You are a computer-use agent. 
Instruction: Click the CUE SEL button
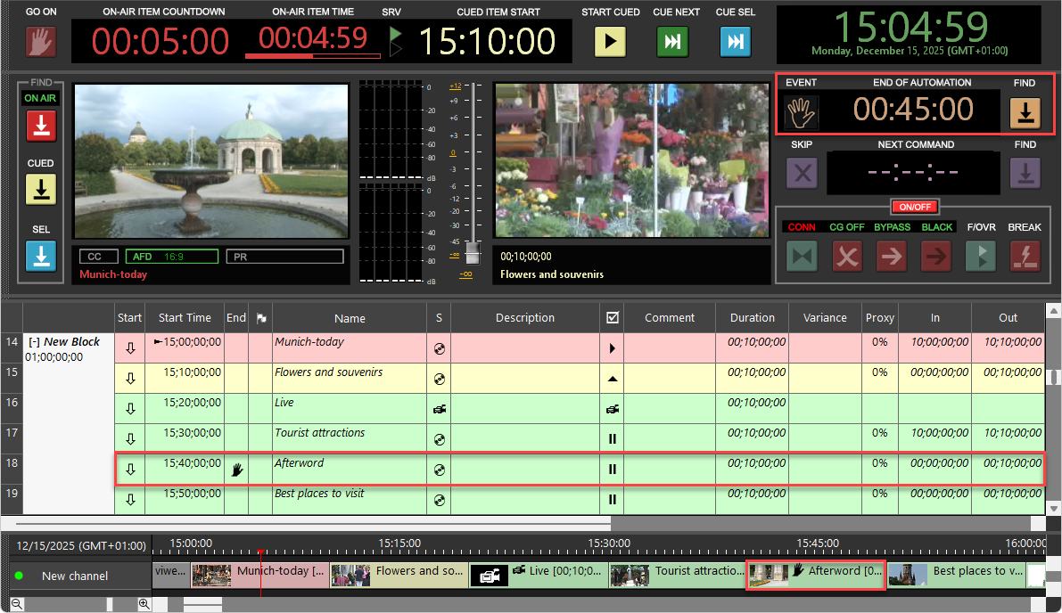tap(735, 41)
